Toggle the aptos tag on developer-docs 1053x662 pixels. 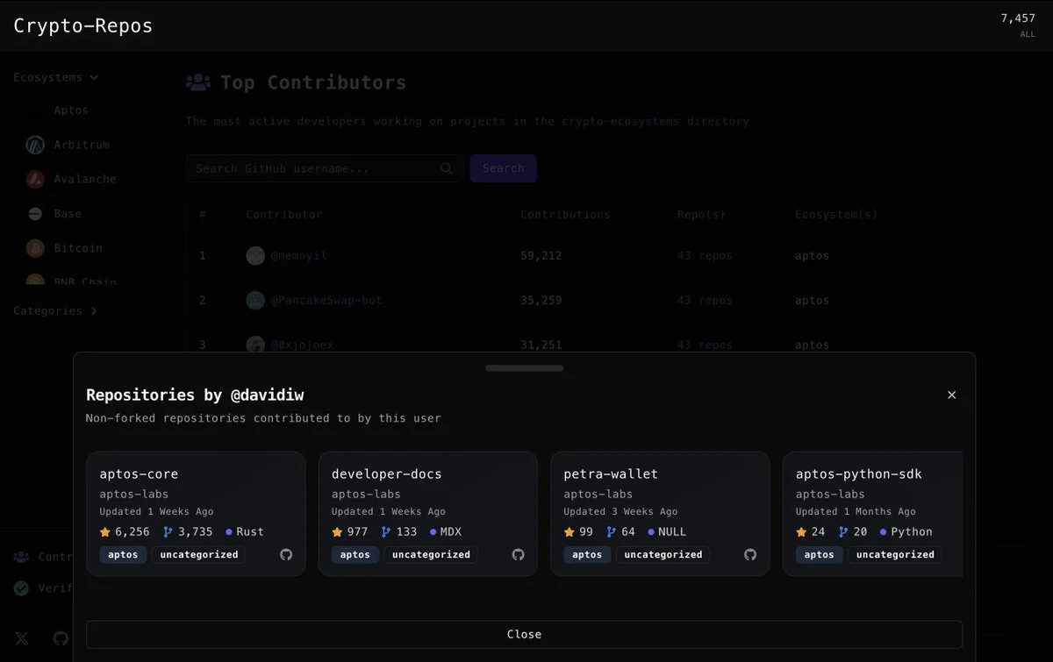(355, 554)
